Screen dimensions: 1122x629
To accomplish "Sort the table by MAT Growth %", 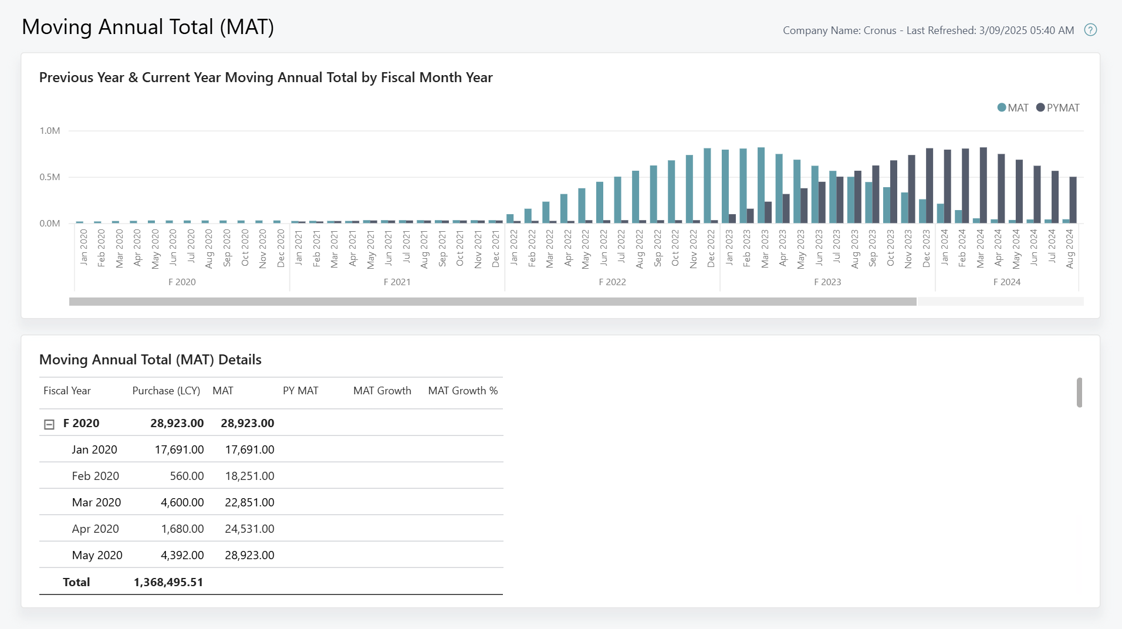I will pyautogui.click(x=463, y=391).
